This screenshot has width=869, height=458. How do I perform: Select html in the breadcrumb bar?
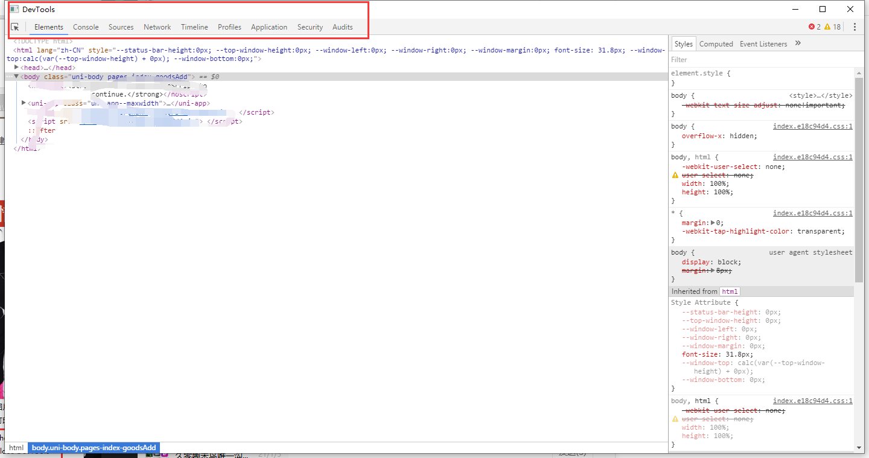coord(16,448)
